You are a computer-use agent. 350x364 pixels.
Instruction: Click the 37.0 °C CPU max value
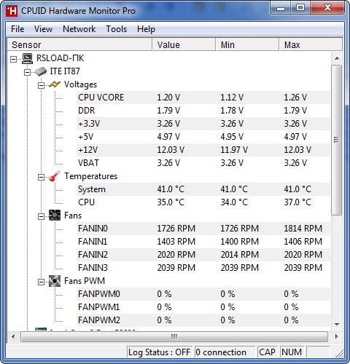[x=297, y=202]
